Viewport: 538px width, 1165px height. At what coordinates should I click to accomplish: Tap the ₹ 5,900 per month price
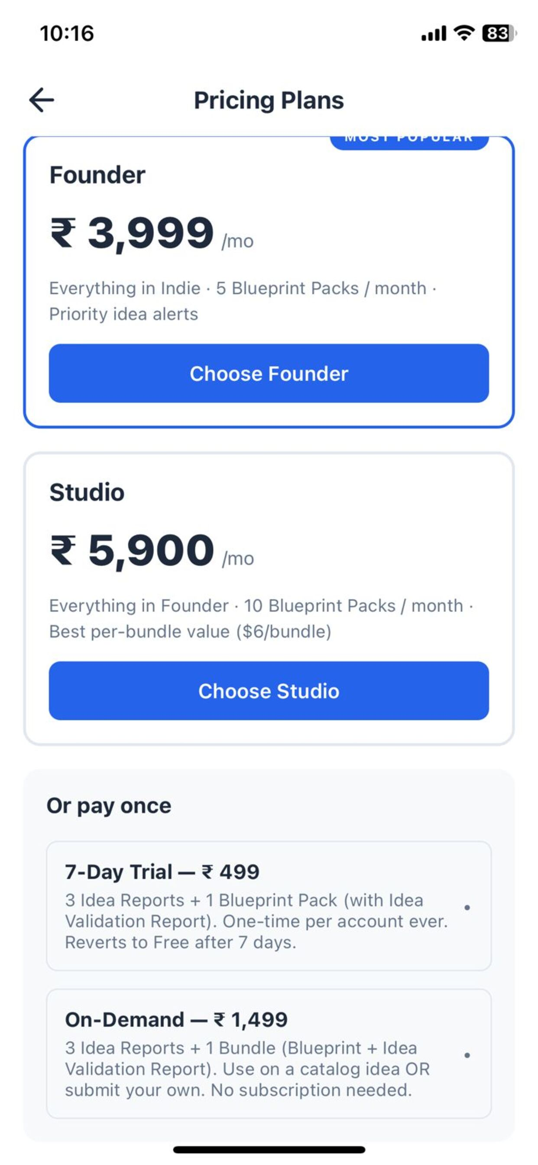point(152,551)
